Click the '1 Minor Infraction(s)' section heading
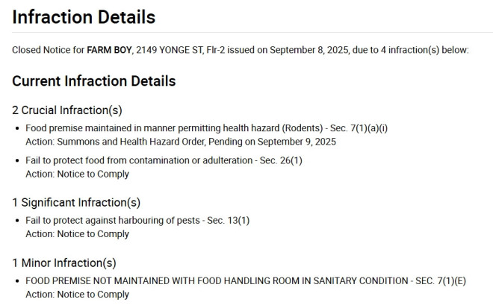Viewport: 493px width, 308px height. [x=63, y=263]
